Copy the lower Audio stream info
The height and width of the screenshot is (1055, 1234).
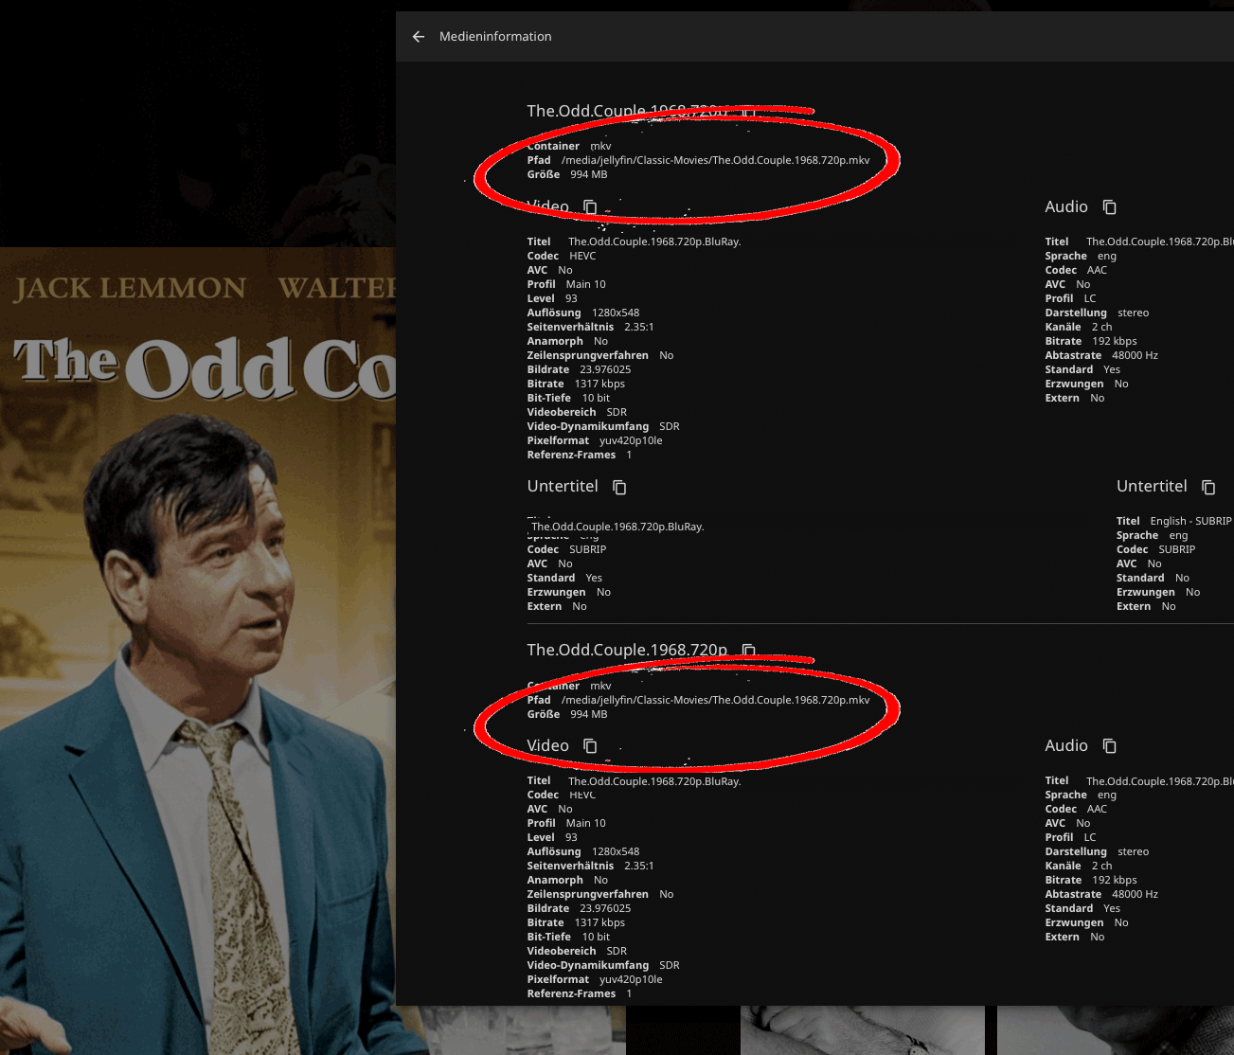pos(1110,746)
